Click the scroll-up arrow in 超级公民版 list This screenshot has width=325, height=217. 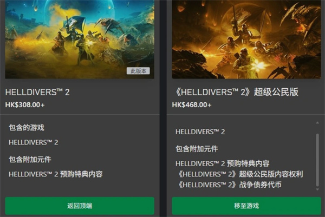(317, 123)
